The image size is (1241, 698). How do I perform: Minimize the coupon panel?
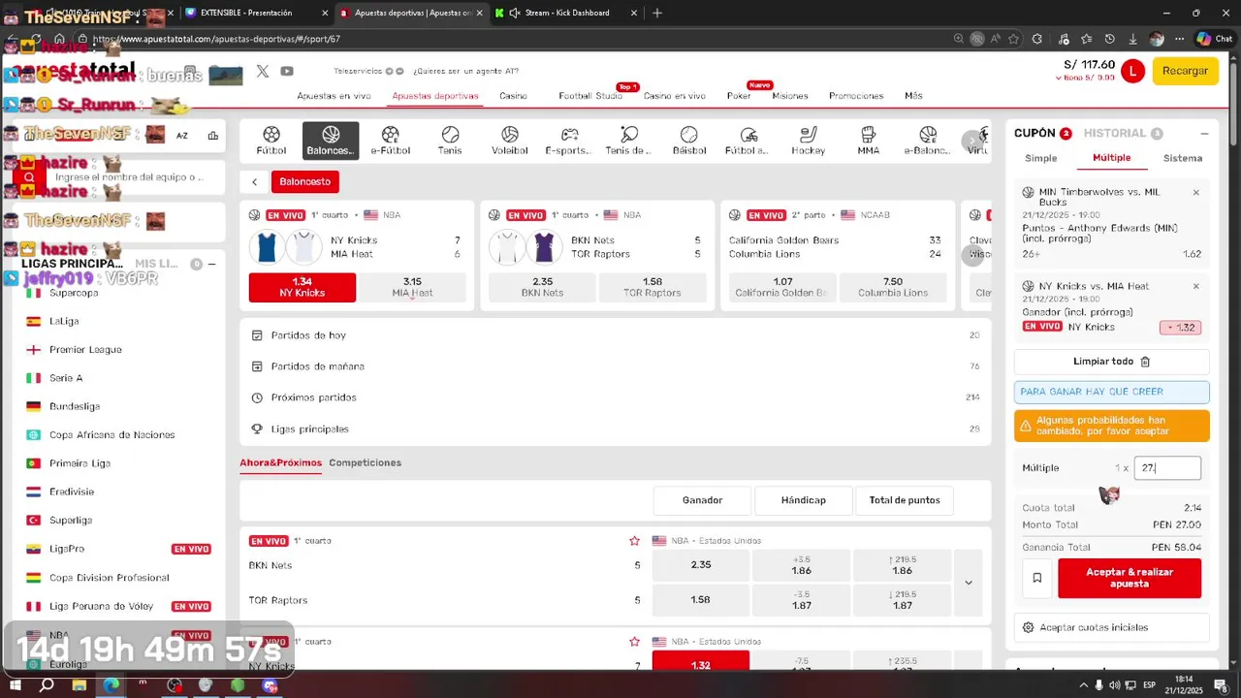1204,134
